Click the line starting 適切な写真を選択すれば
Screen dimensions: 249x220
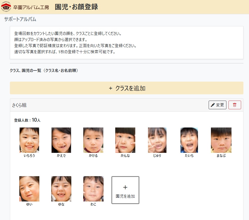pos(65,52)
